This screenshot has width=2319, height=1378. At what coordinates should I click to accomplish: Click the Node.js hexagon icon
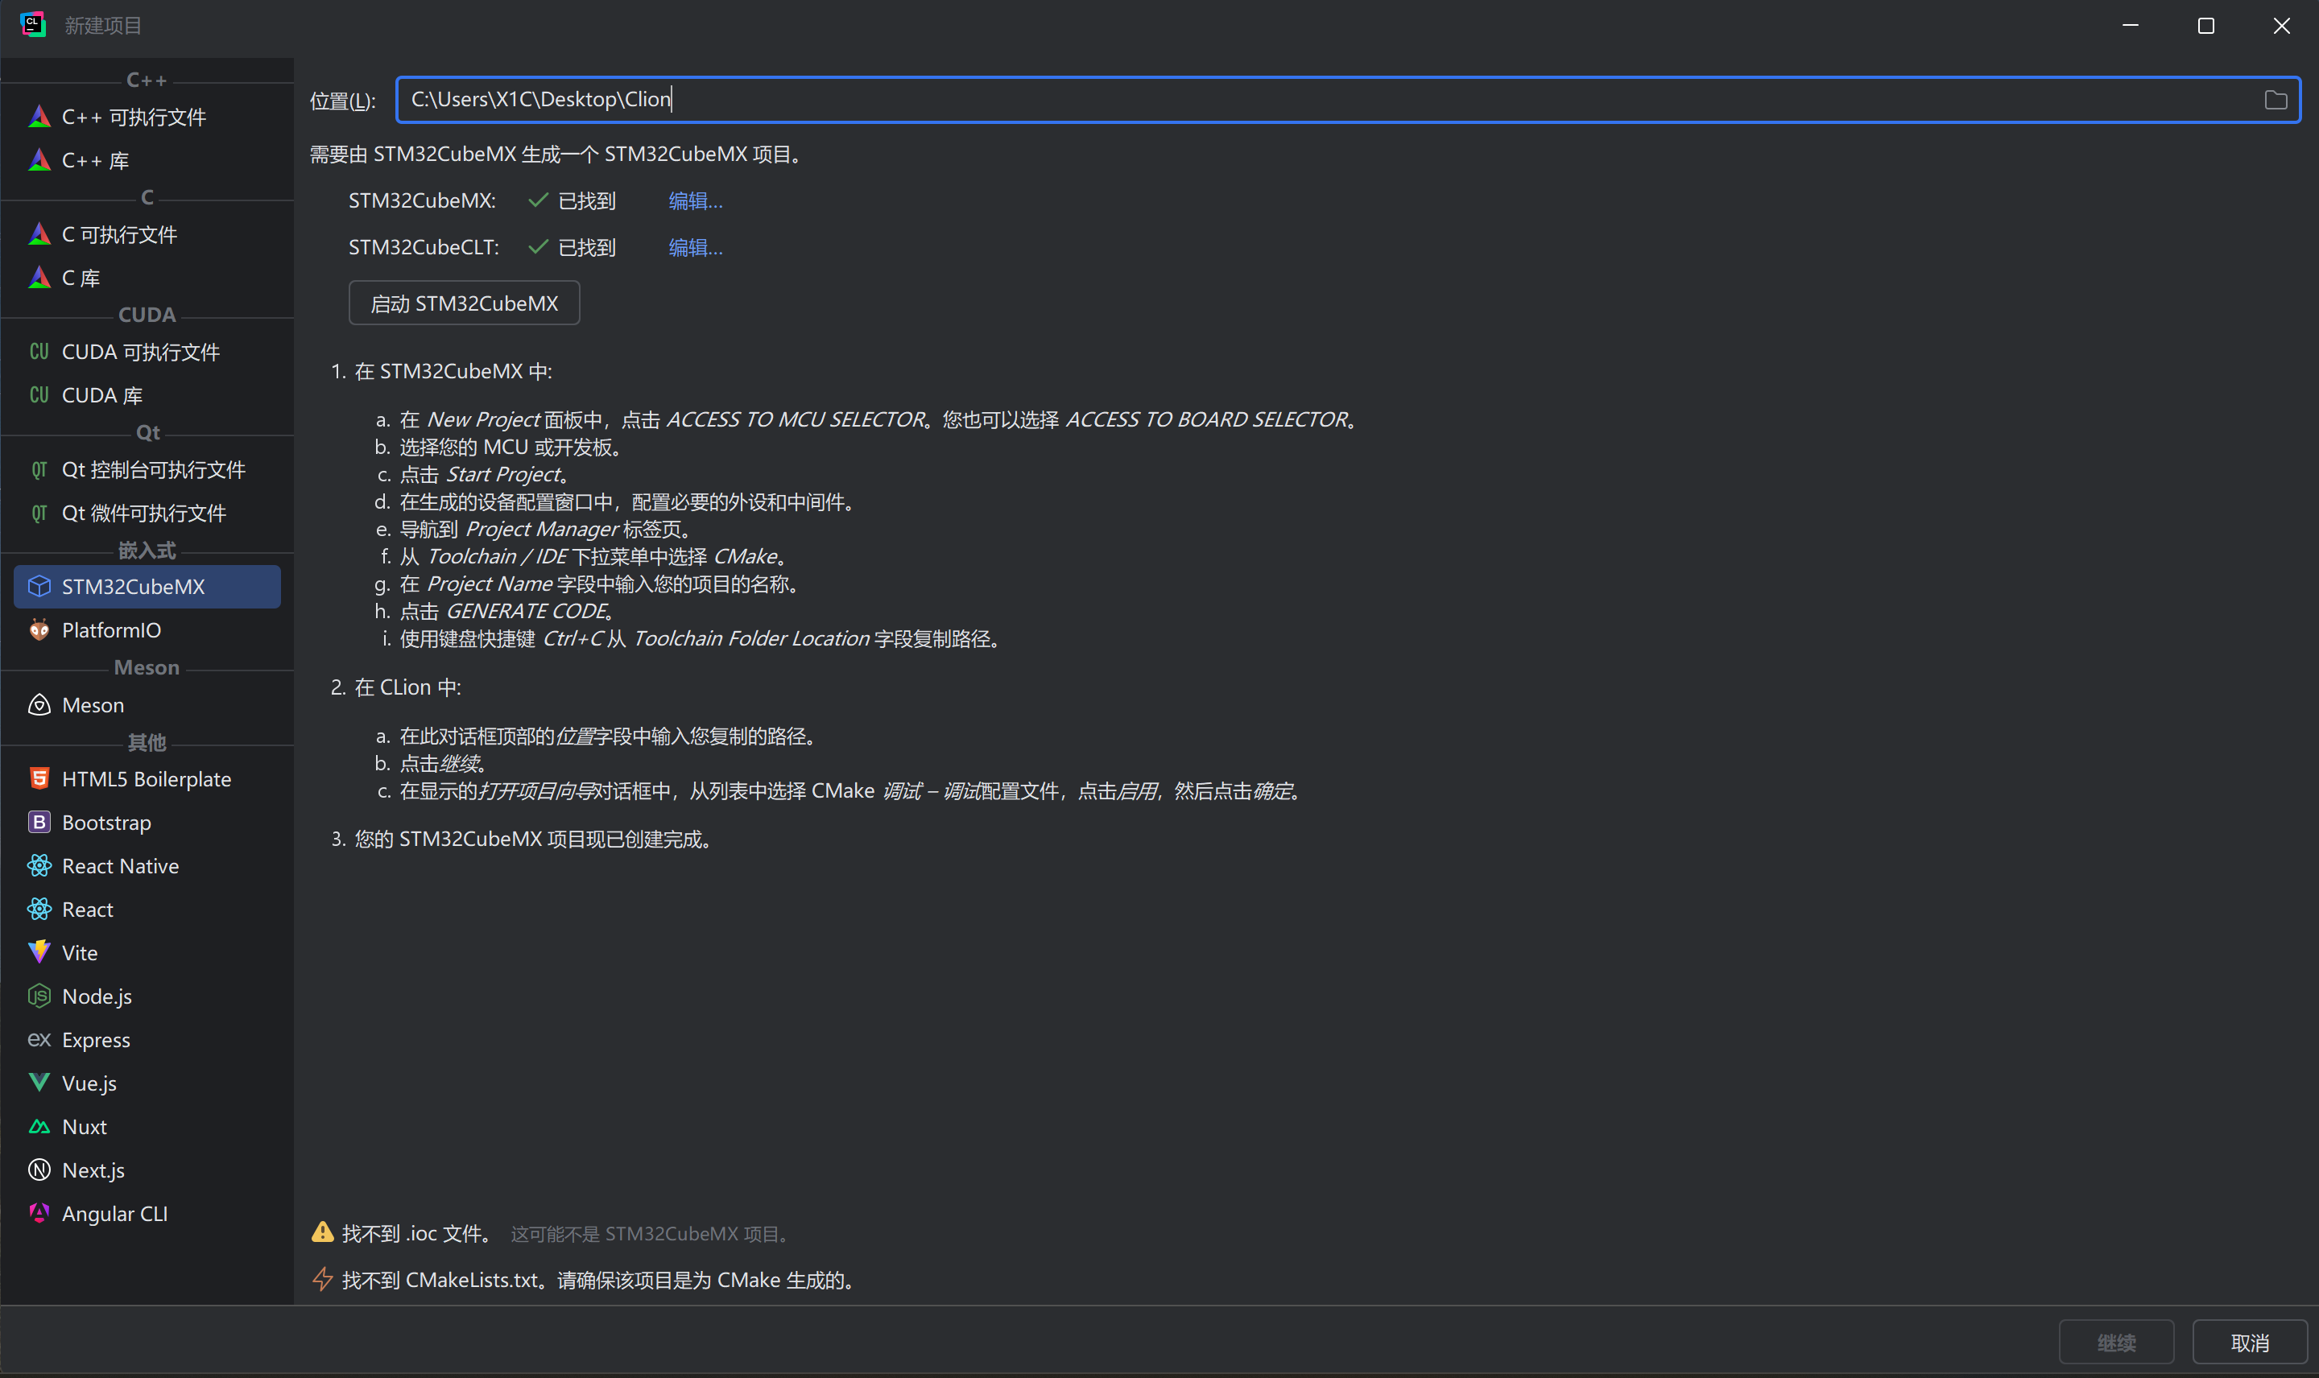pos(39,996)
